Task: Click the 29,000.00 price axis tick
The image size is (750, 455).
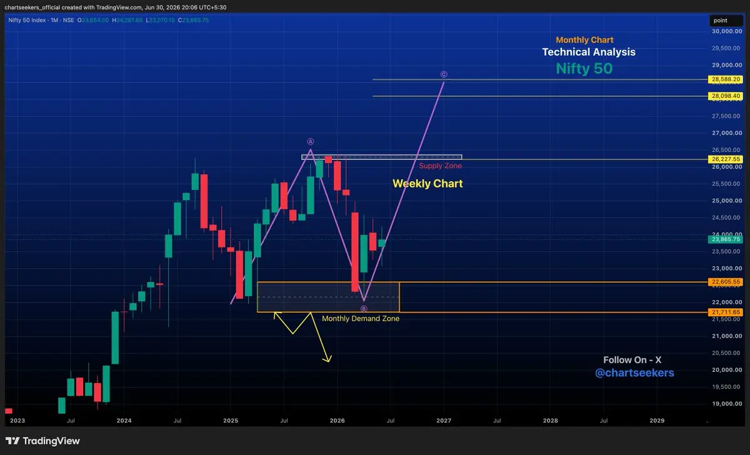Action: click(726, 65)
